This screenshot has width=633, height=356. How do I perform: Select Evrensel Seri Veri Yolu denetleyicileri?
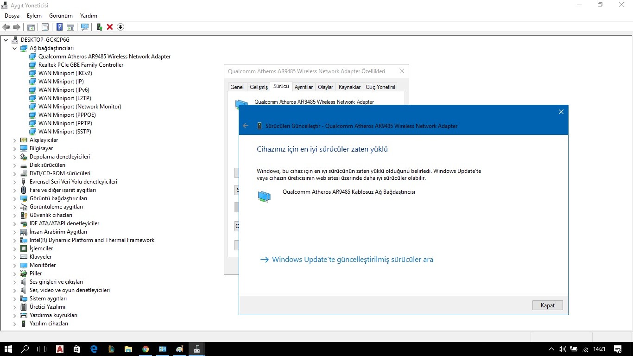point(73,182)
